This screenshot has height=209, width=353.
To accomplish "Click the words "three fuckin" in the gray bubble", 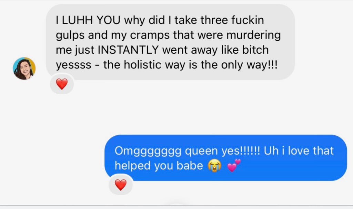I will [232, 20].
